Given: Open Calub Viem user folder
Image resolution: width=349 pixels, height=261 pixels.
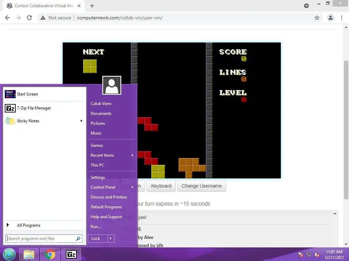Looking at the screenshot, I should click(x=101, y=104).
